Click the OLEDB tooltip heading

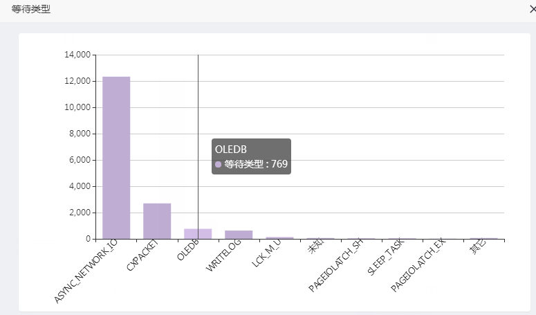pyautogui.click(x=231, y=149)
